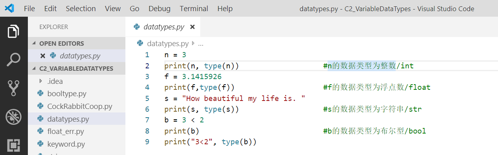
Task: Open the Help menu
Action: (225, 8)
